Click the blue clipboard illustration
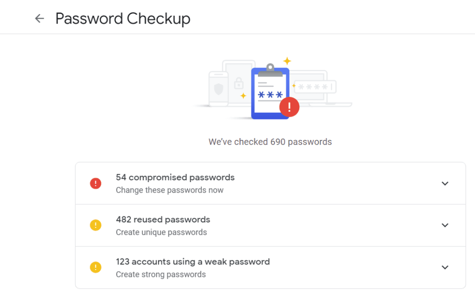The width and height of the screenshot is (475, 296). pyautogui.click(x=269, y=93)
